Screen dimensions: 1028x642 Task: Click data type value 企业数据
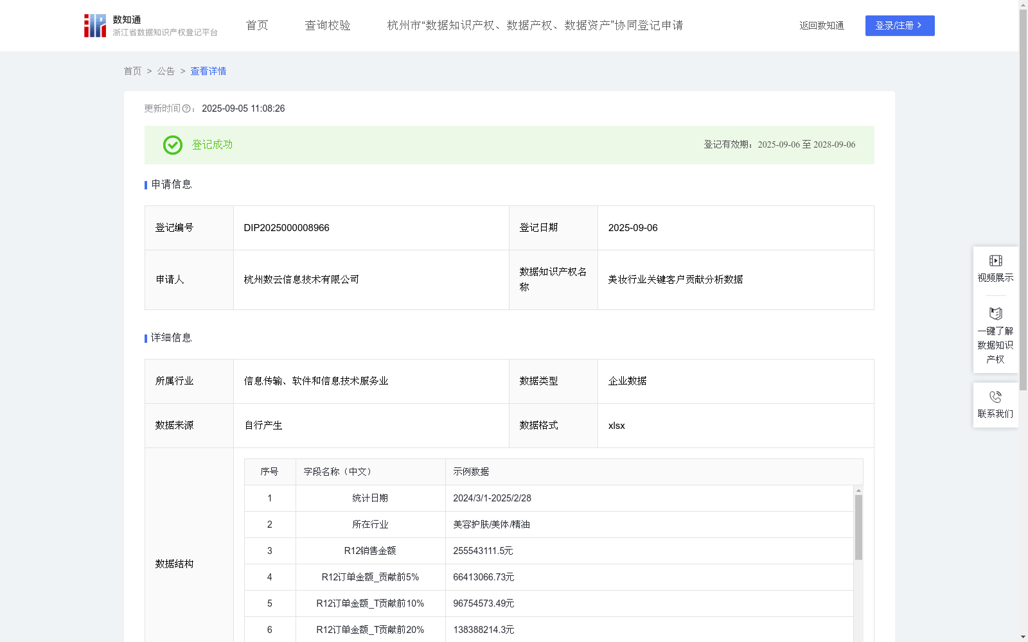click(x=627, y=381)
